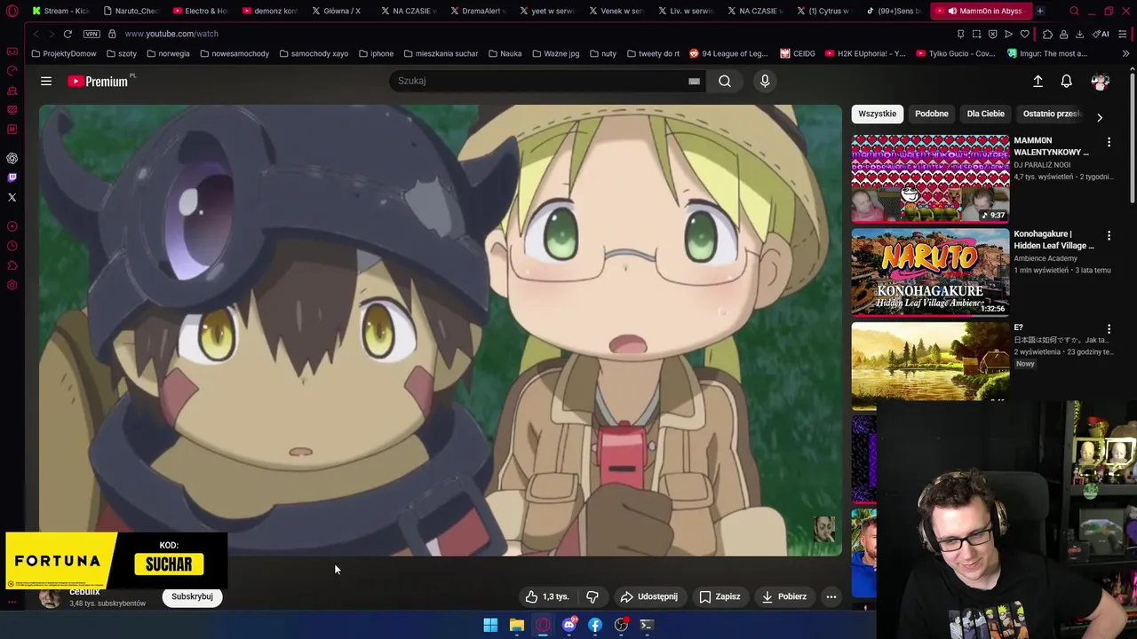Screen dimensions: 1137x639
Task: Select the Wszystkie filter chip
Action: click(x=878, y=114)
